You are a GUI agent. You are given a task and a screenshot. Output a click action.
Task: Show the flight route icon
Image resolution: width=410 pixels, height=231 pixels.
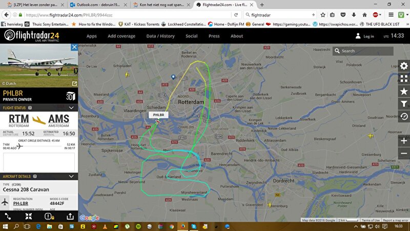coord(8,216)
